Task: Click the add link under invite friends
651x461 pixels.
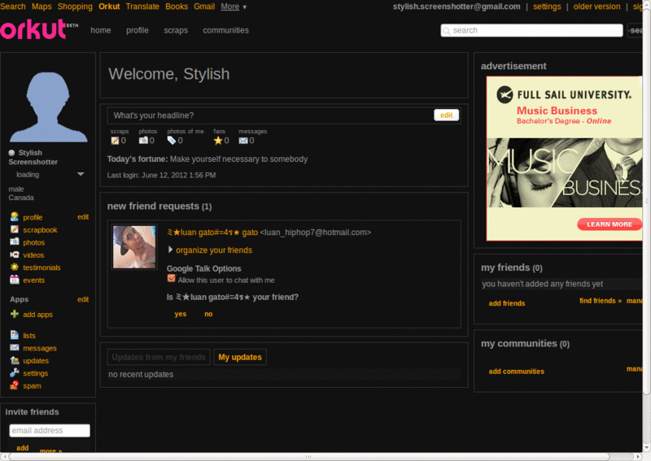Action: 23,448
